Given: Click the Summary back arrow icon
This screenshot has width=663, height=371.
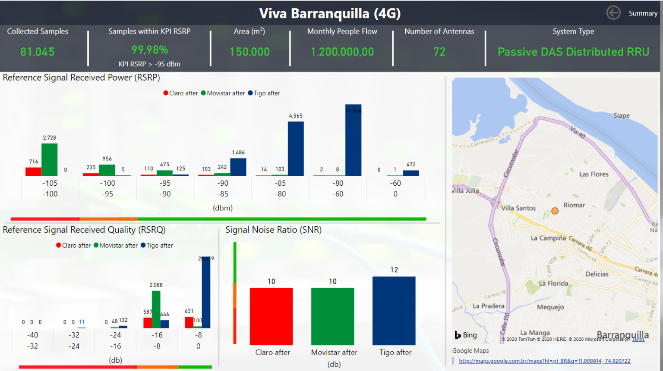Looking at the screenshot, I should pyautogui.click(x=613, y=13).
